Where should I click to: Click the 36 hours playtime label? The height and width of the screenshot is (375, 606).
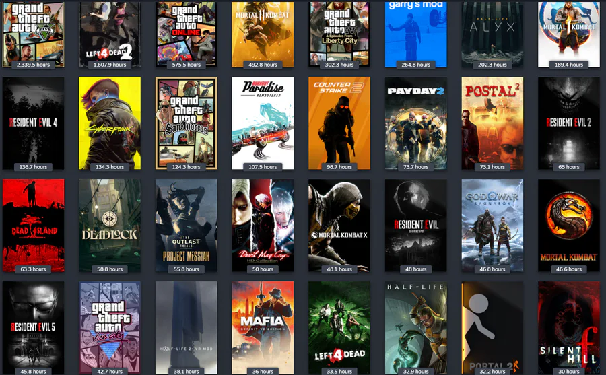click(263, 371)
